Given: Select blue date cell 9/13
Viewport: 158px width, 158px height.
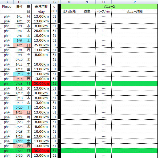Looking at the screenshot, I should (19, 74).
